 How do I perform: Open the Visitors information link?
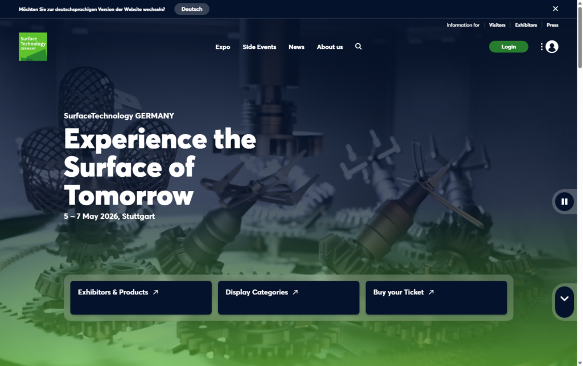click(497, 25)
